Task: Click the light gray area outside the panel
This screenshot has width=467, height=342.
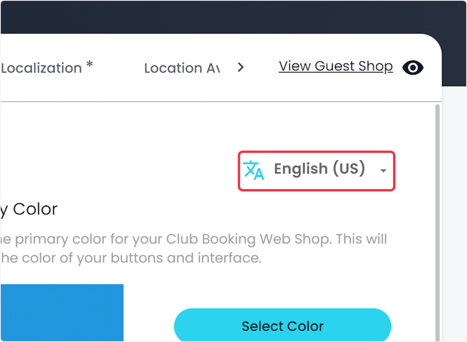Action: 455,214
